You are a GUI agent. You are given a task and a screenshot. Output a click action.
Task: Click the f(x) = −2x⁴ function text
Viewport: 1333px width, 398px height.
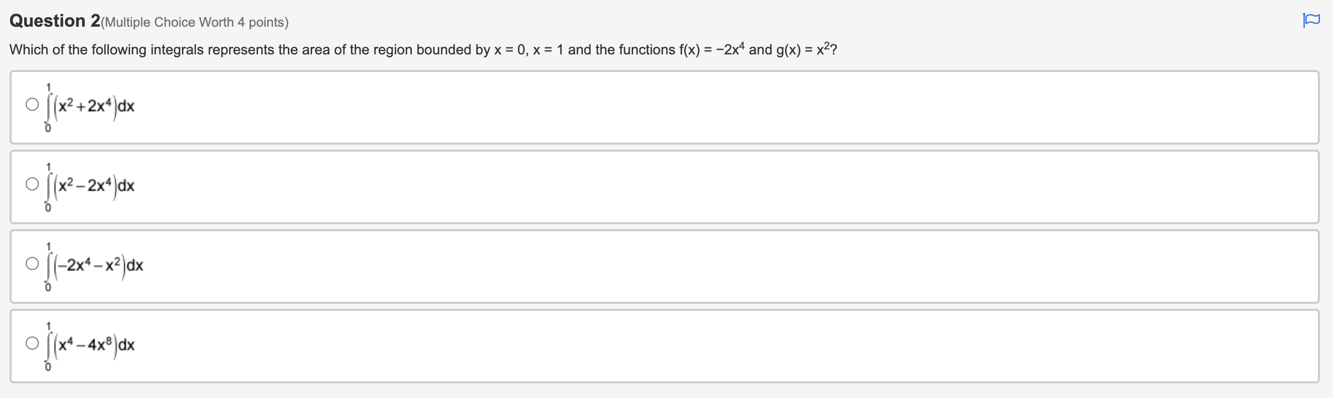tap(711, 49)
